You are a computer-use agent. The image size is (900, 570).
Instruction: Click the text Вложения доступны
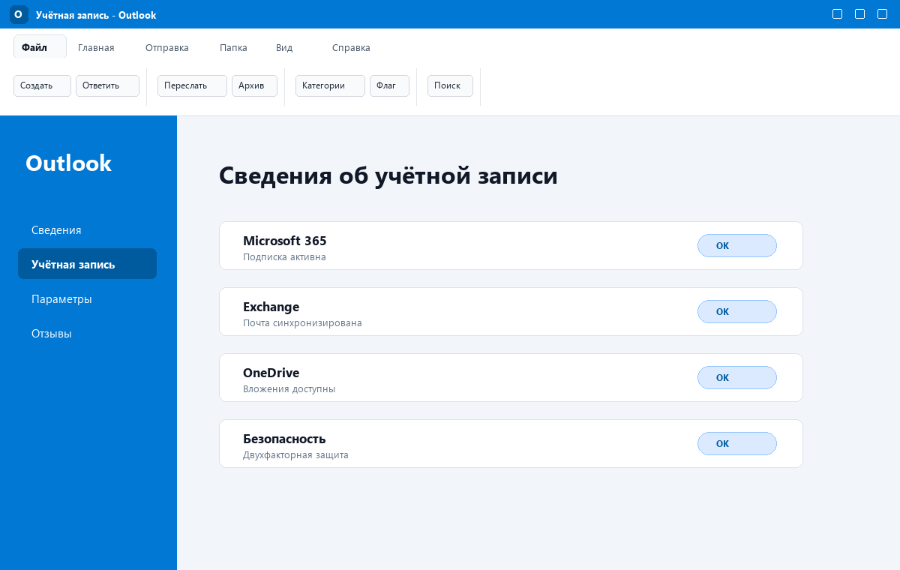(x=289, y=389)
